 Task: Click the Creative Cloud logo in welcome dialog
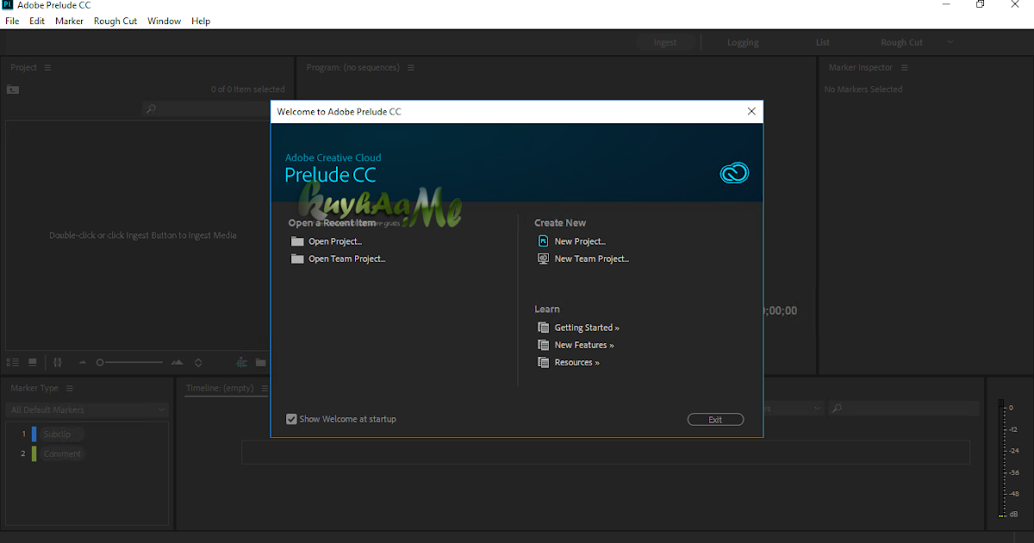(x=734, y=172)
